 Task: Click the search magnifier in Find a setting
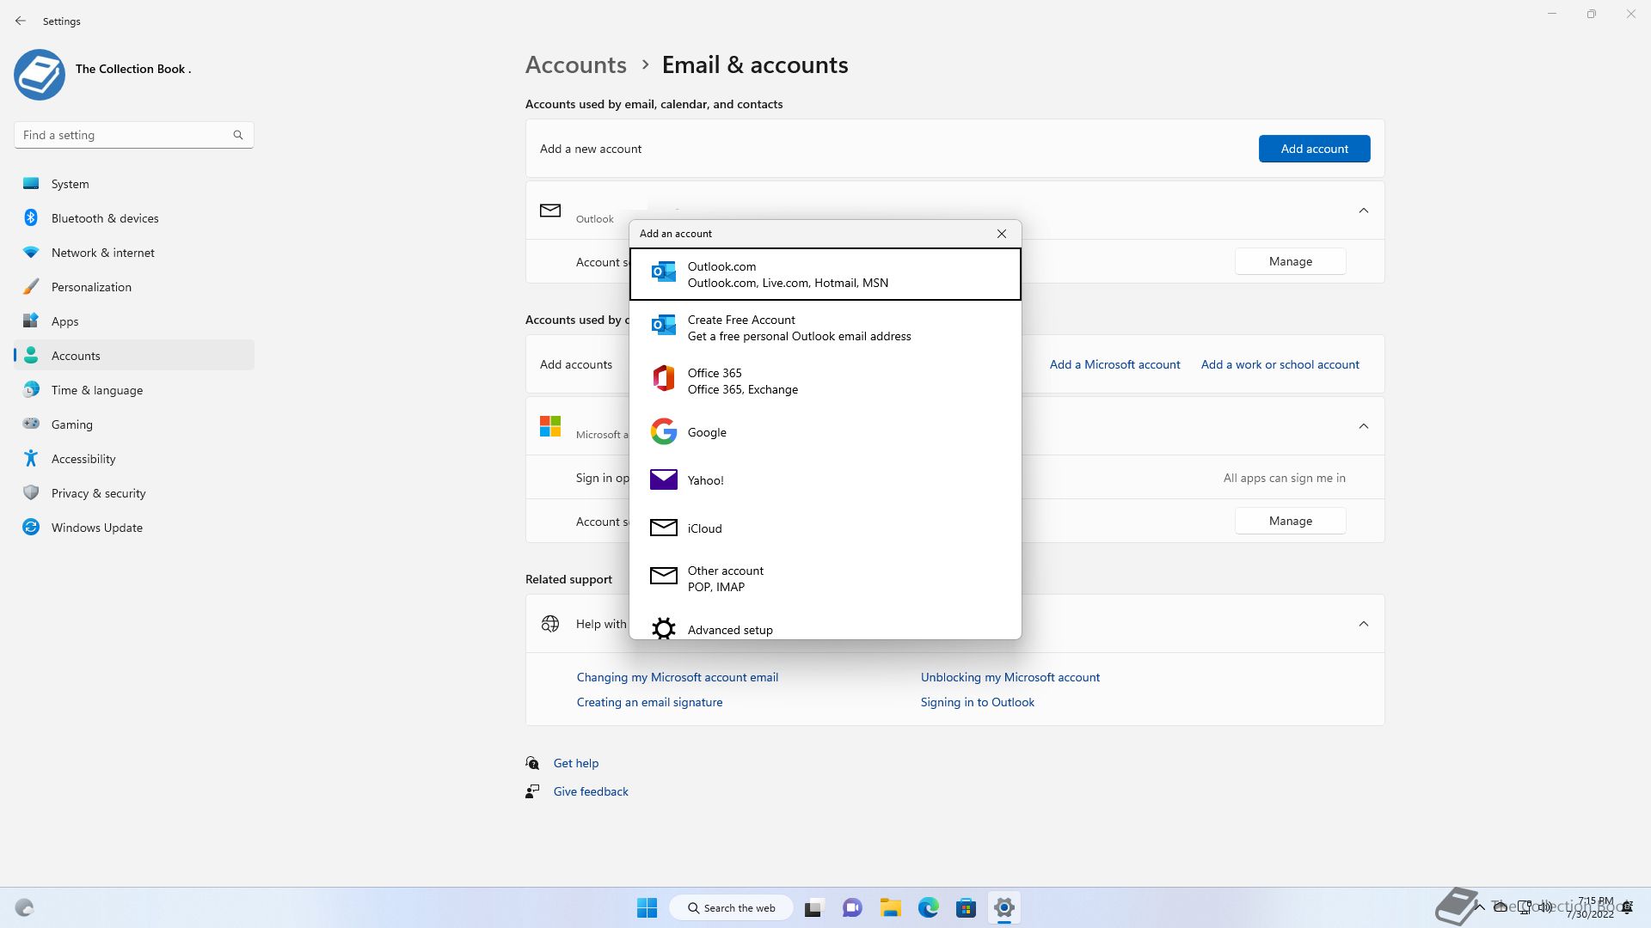pyautogui.click(x=238, y=135)
